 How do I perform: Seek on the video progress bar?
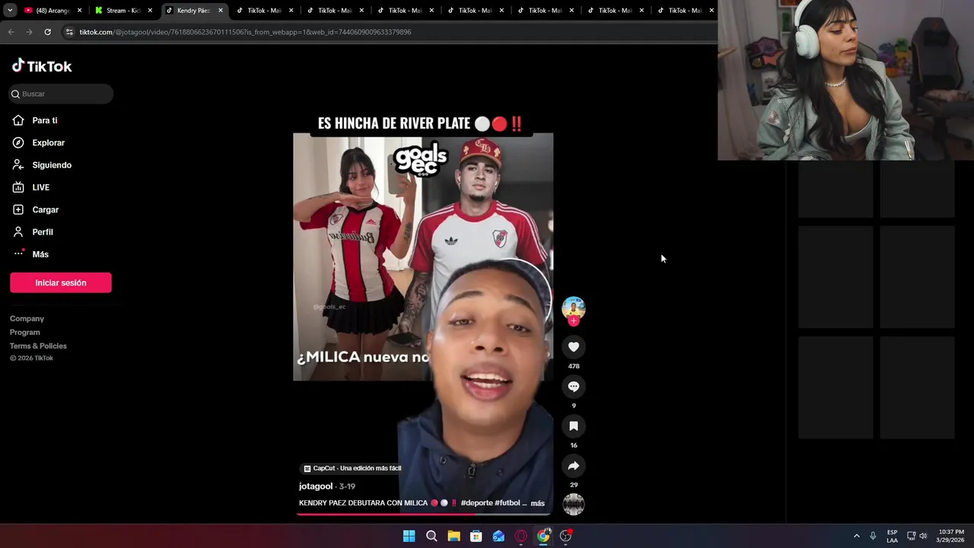[x=423, y=514]
